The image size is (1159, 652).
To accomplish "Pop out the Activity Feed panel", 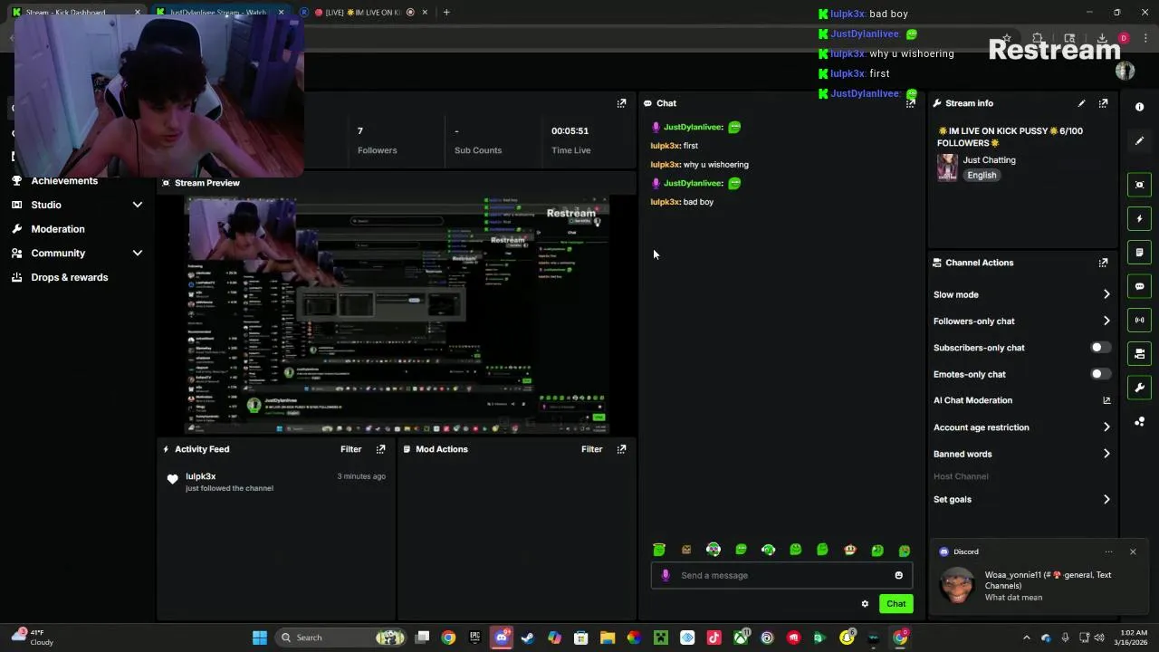I will tap(380, 449).
